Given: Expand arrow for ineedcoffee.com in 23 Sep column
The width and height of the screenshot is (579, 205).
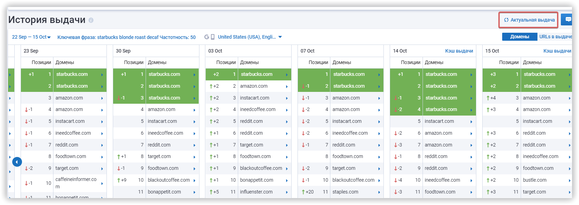Looking at the screenshot, I should click(x=102, y=134).
